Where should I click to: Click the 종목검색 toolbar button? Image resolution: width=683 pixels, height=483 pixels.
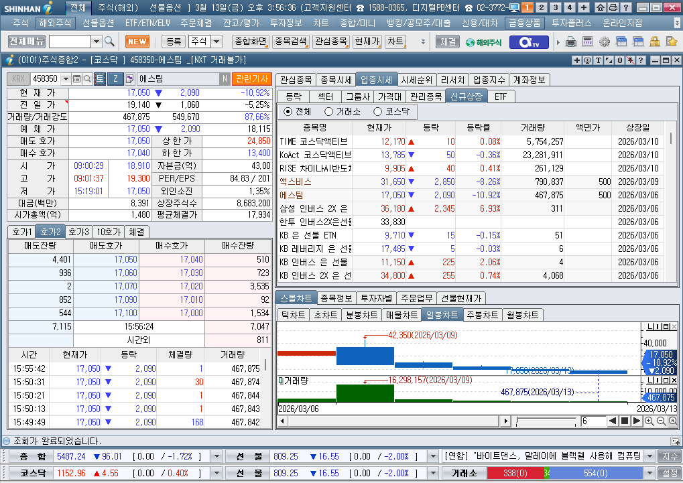[292, 42]
